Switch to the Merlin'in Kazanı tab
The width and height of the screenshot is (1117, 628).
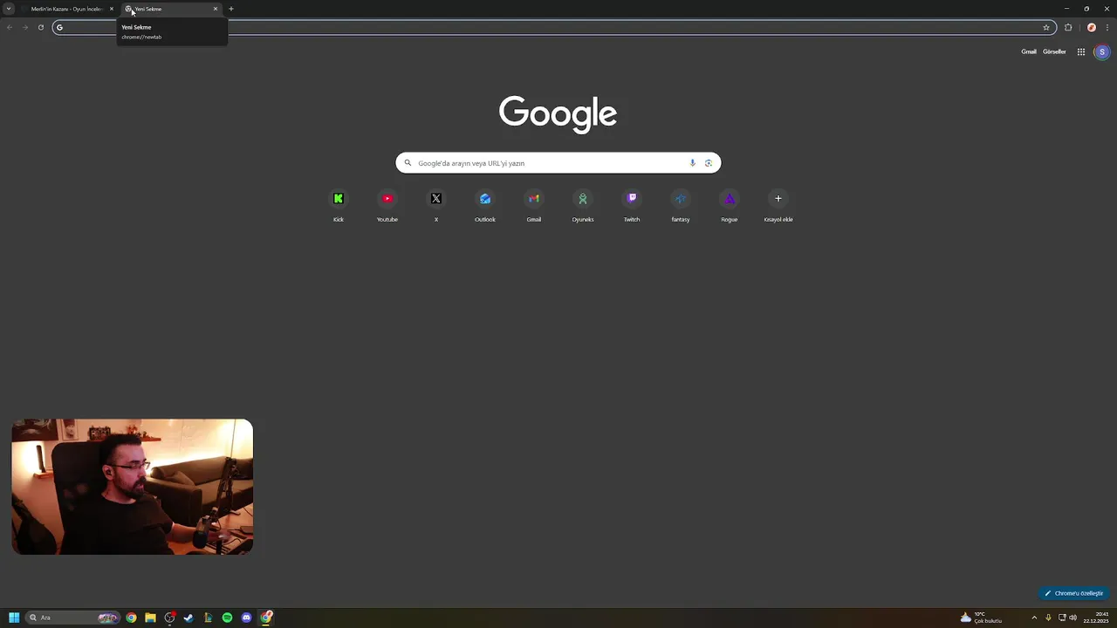(x=66, y=9)
